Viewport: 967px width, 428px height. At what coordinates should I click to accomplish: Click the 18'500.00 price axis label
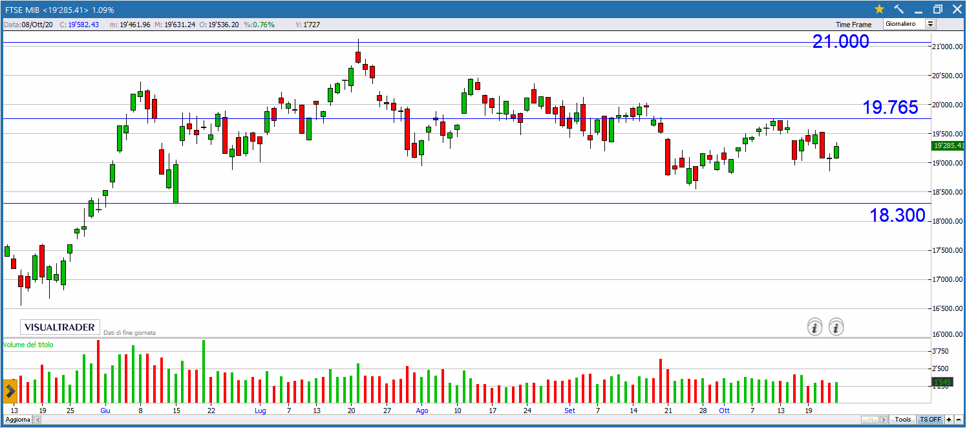948,192
